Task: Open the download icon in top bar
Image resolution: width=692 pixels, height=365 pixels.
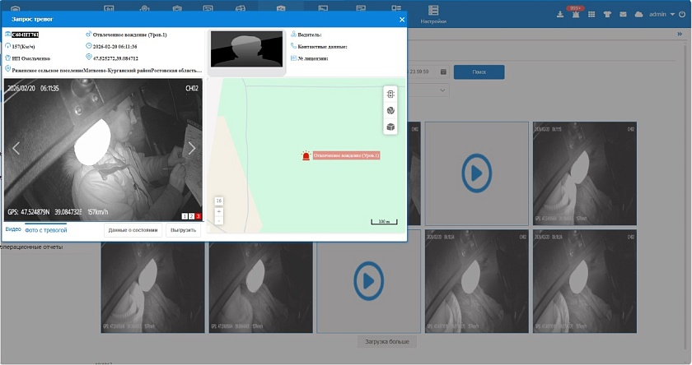Action: pos(560,14)
